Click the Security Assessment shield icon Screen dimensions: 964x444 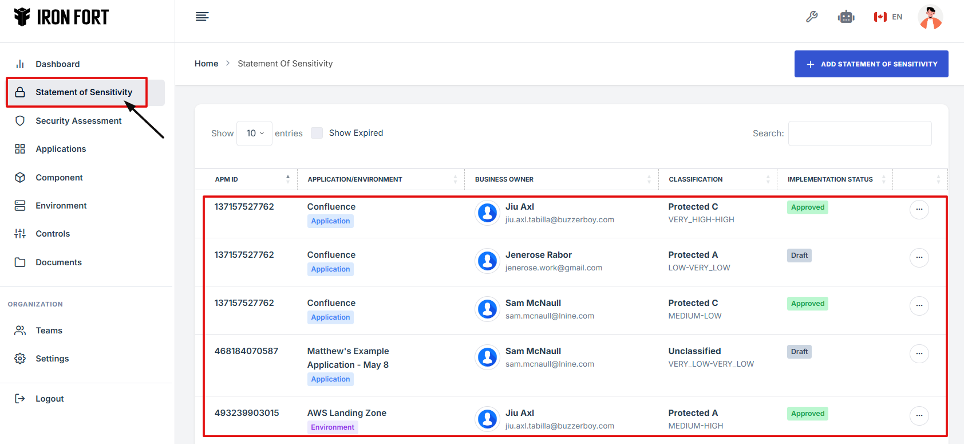tap(20, 121)
